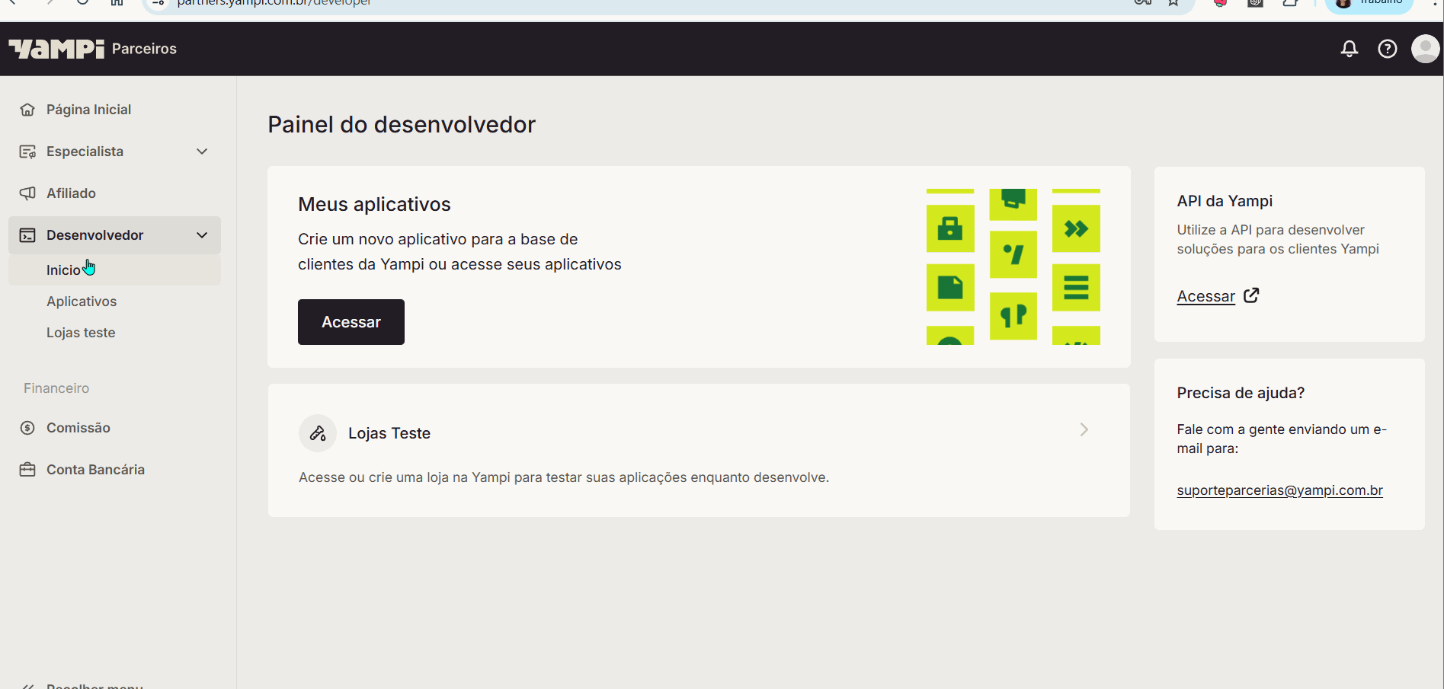Click the Desenvolvedor terminal icon
Screen dimensions: 1444x689
pyautogui.click(x=27, y=235)
